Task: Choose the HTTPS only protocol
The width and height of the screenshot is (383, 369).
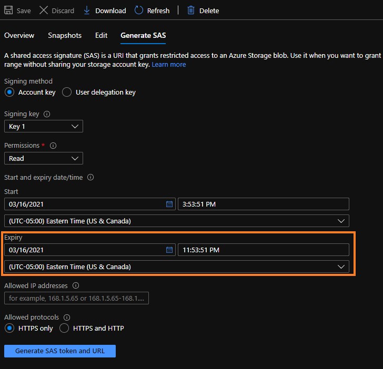Action: coord(9,328)
